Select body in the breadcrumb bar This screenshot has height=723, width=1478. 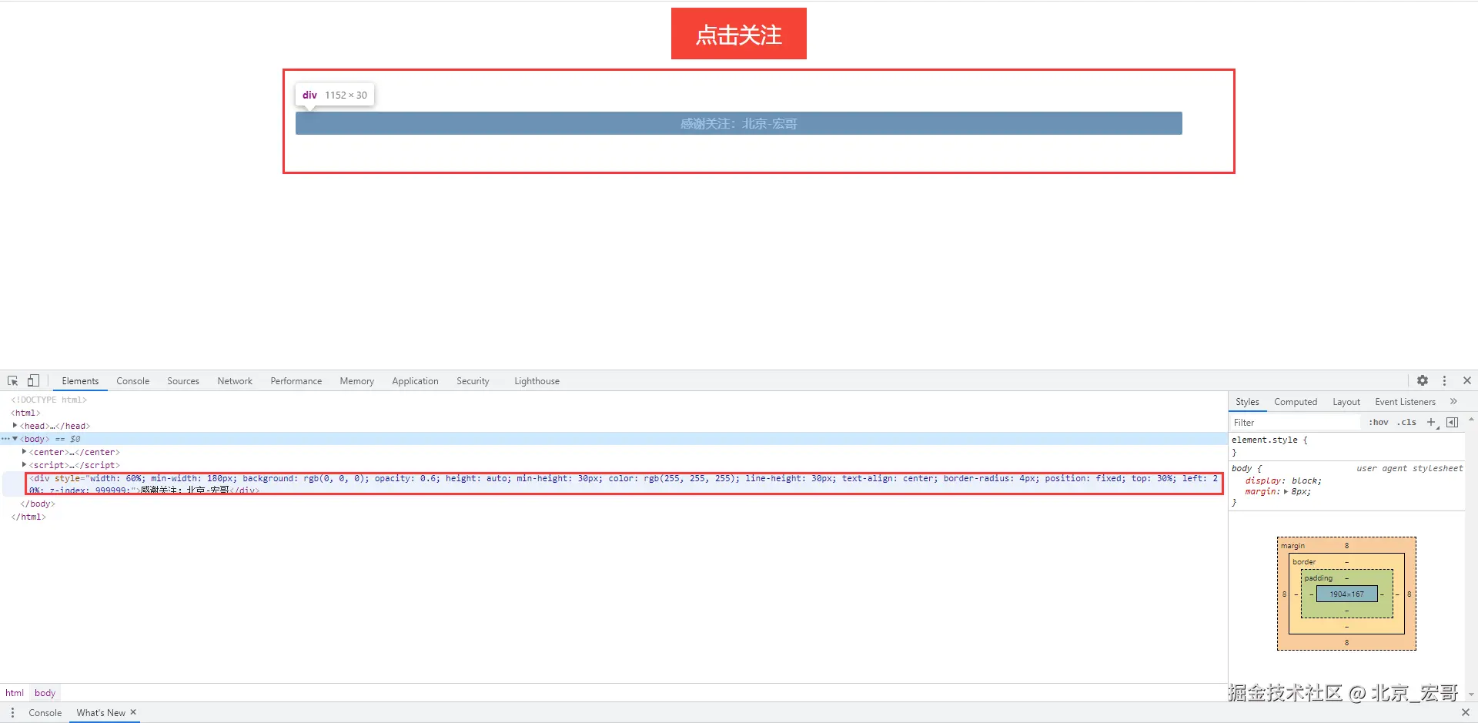coord(45,693)
